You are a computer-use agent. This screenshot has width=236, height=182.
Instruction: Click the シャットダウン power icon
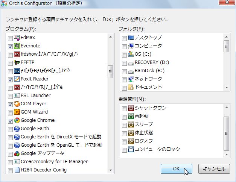pos(131,108)
